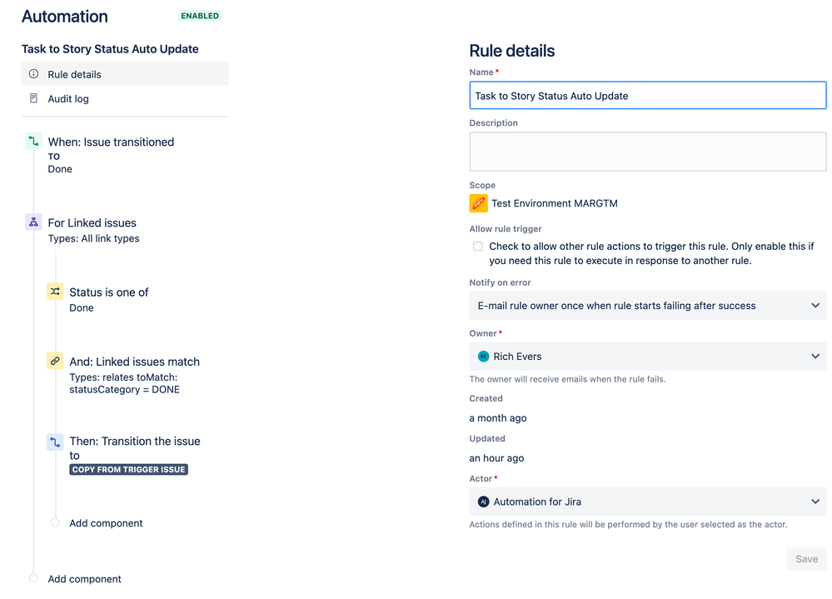Viewport: 832px width, 599px height.
Task: Click the Rich Evers avatar icon
Action: (483, 357)
